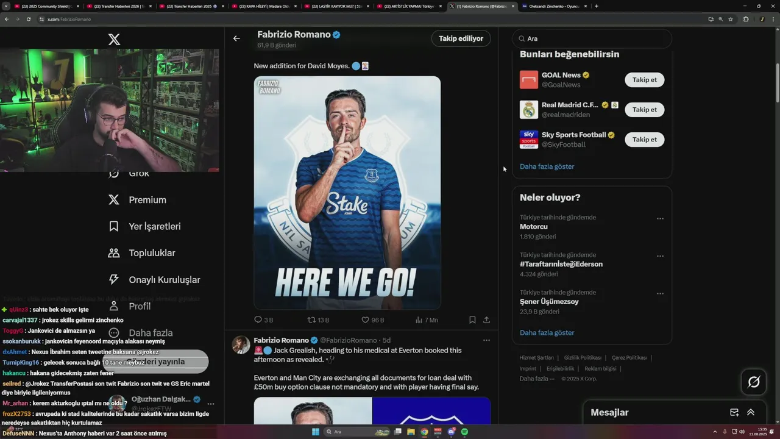Click the Ara search field on X
The width and height of the screenshot is (780, 439).
coord(592,38)
